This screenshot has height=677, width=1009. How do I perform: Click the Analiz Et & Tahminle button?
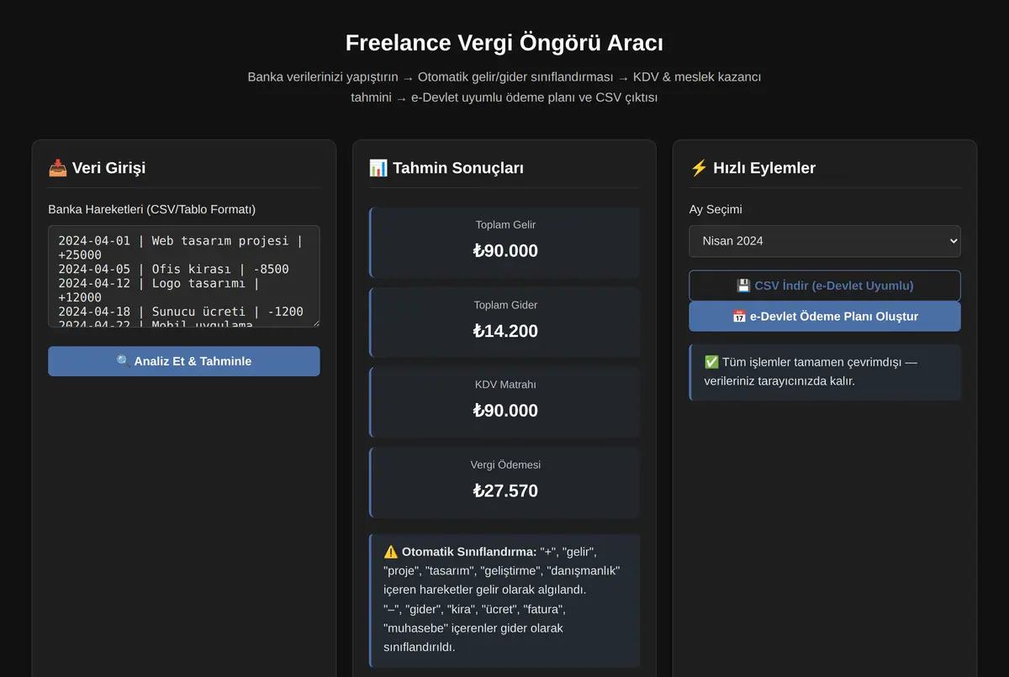click(184, 361)
